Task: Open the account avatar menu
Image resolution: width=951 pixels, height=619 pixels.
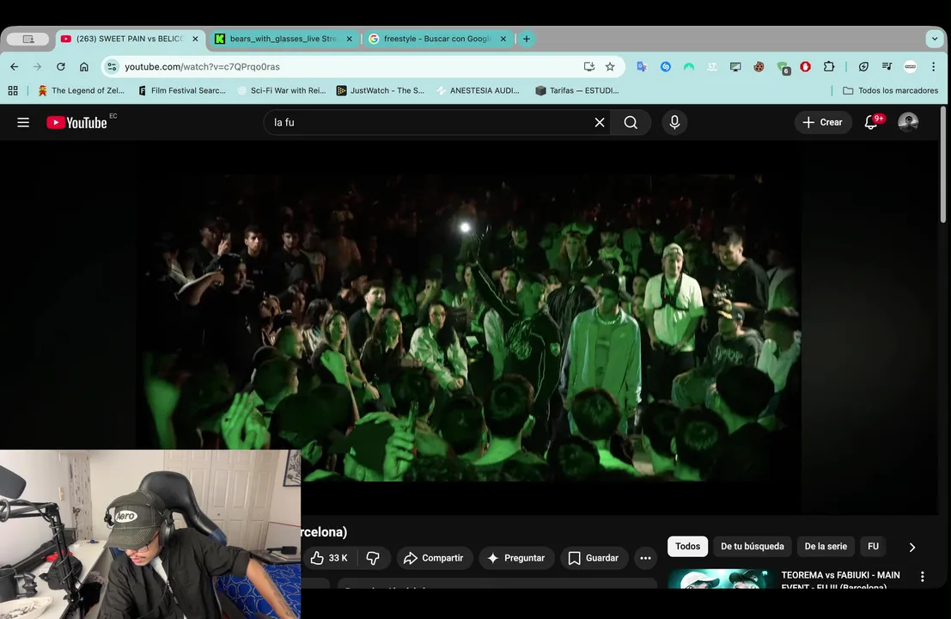Action: point(908,122)
